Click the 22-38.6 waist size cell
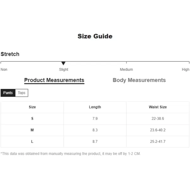This screenshot has width=190, height=190. pyautogui.click(x=158, y=118)
